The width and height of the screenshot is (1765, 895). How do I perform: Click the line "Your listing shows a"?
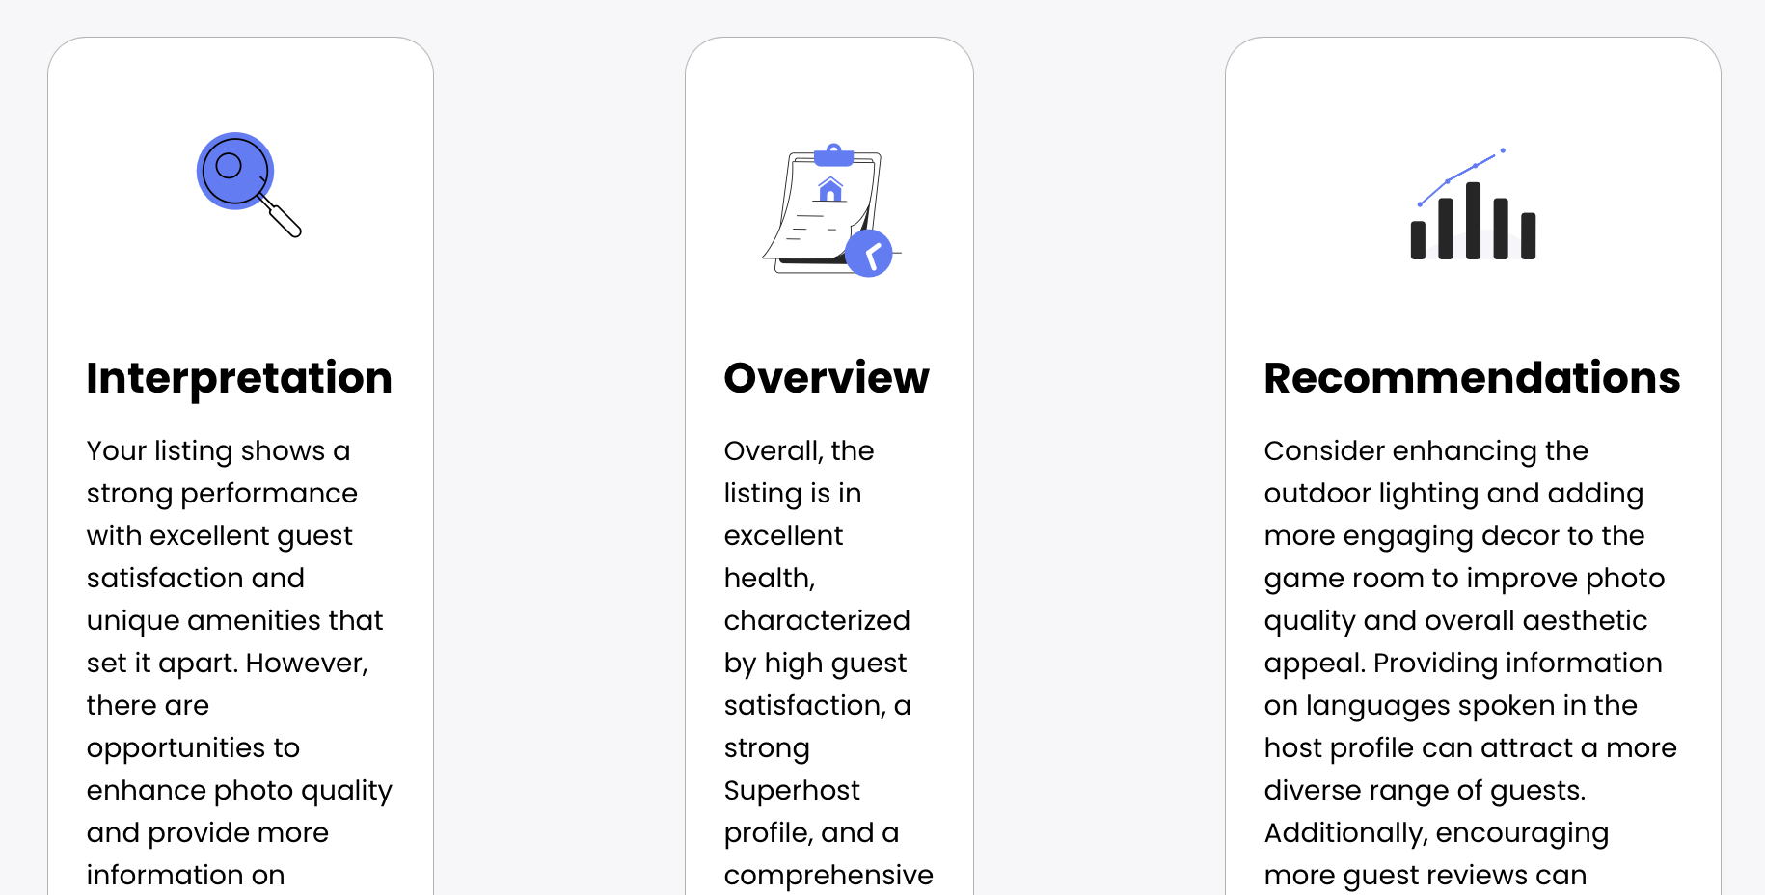pos(218,451)
